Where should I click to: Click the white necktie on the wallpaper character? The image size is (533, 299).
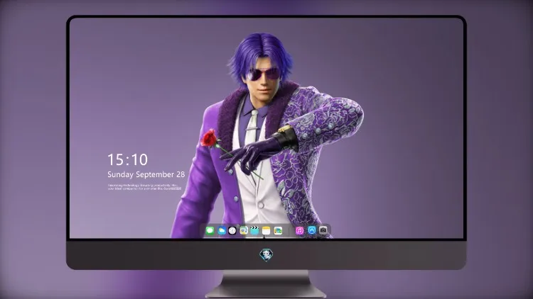(252, 127)
